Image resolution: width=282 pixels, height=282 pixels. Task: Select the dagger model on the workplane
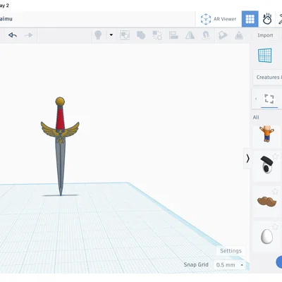click(60, 146)
